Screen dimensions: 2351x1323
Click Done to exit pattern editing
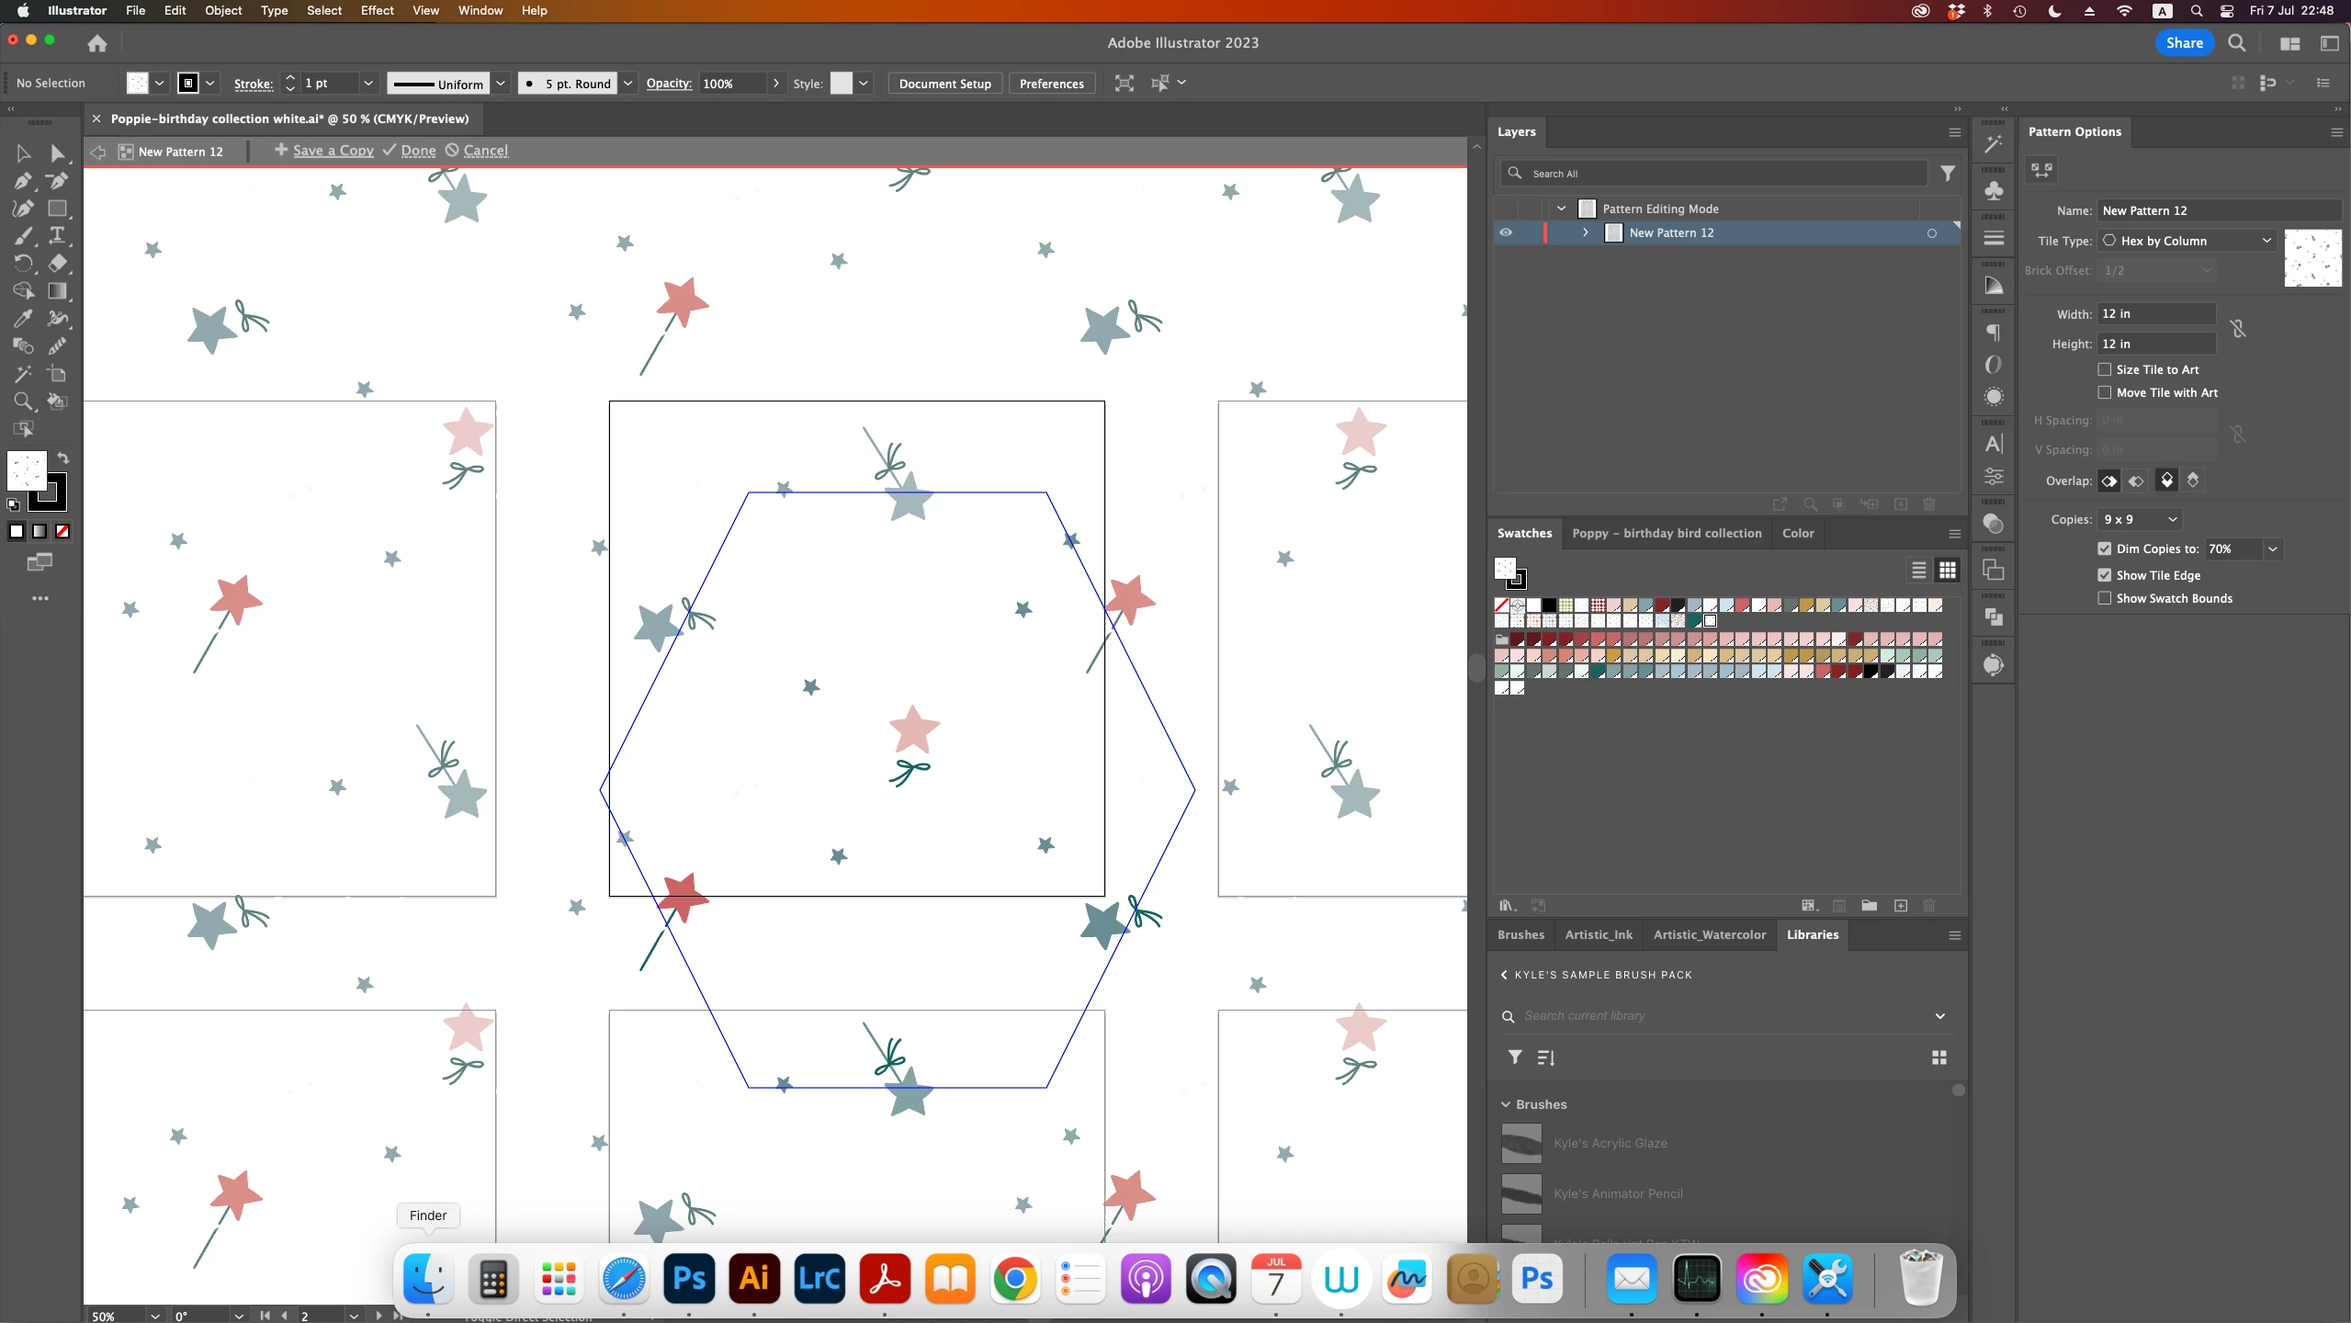pyautogui.click(x=418, y=151)
